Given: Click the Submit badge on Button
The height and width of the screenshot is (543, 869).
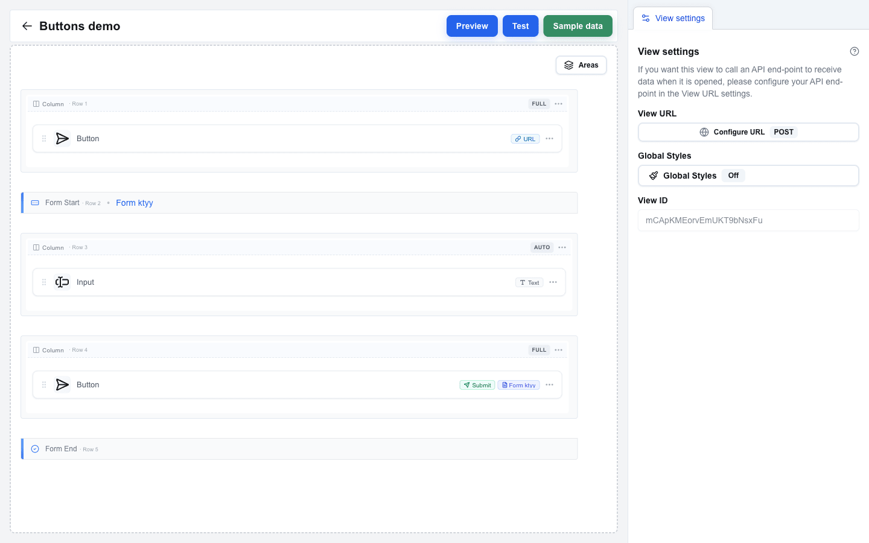Looking at the screenshot, I should point(477,385).
